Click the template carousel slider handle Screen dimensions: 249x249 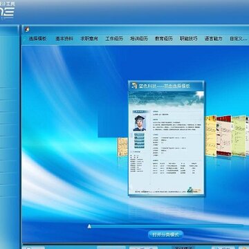[89, 226]
